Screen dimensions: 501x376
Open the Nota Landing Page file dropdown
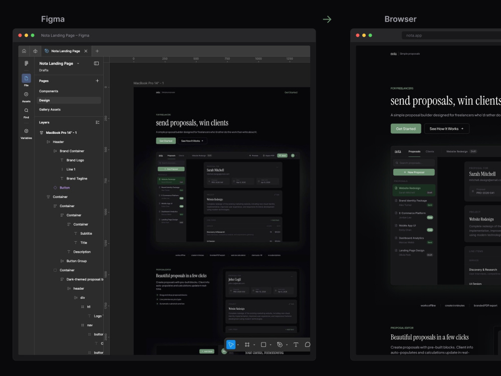pyautogui.click(x=78, y=63)
